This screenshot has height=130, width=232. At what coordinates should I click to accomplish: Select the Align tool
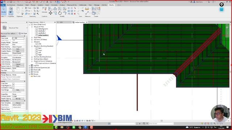point(50,9)
